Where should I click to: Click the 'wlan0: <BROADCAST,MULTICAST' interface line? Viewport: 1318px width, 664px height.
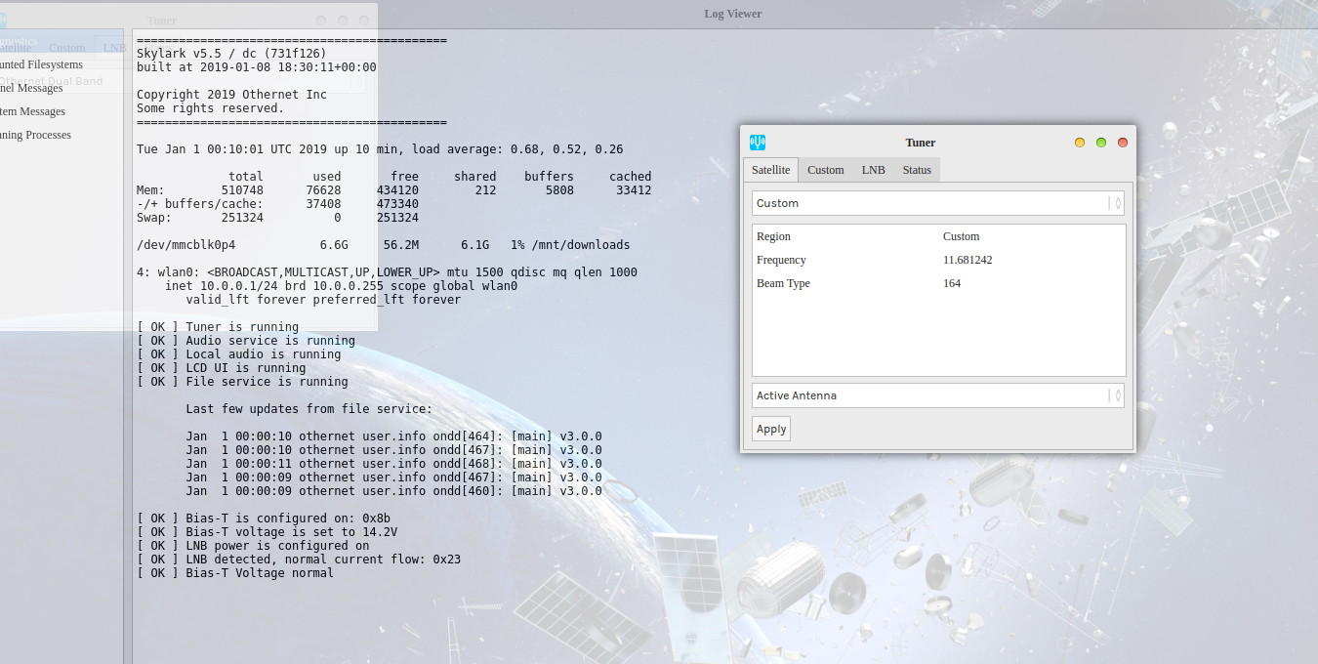pos(387,272)
